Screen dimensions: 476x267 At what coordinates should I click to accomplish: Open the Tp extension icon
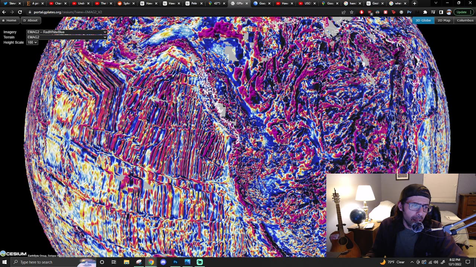pos(393,12)
